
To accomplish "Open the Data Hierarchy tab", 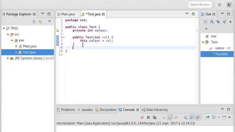I will pyautogui.click(x=155, y=110).
